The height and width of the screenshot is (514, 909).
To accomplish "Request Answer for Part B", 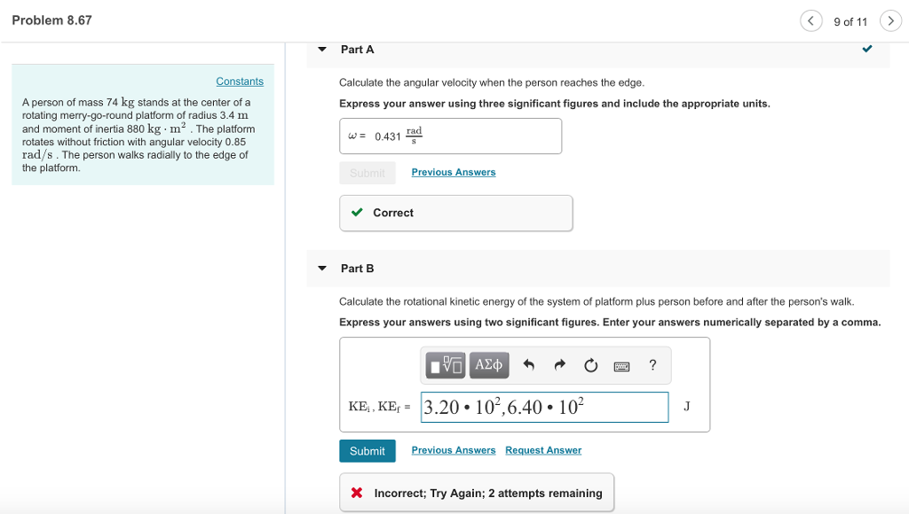I will click(543, 450).
